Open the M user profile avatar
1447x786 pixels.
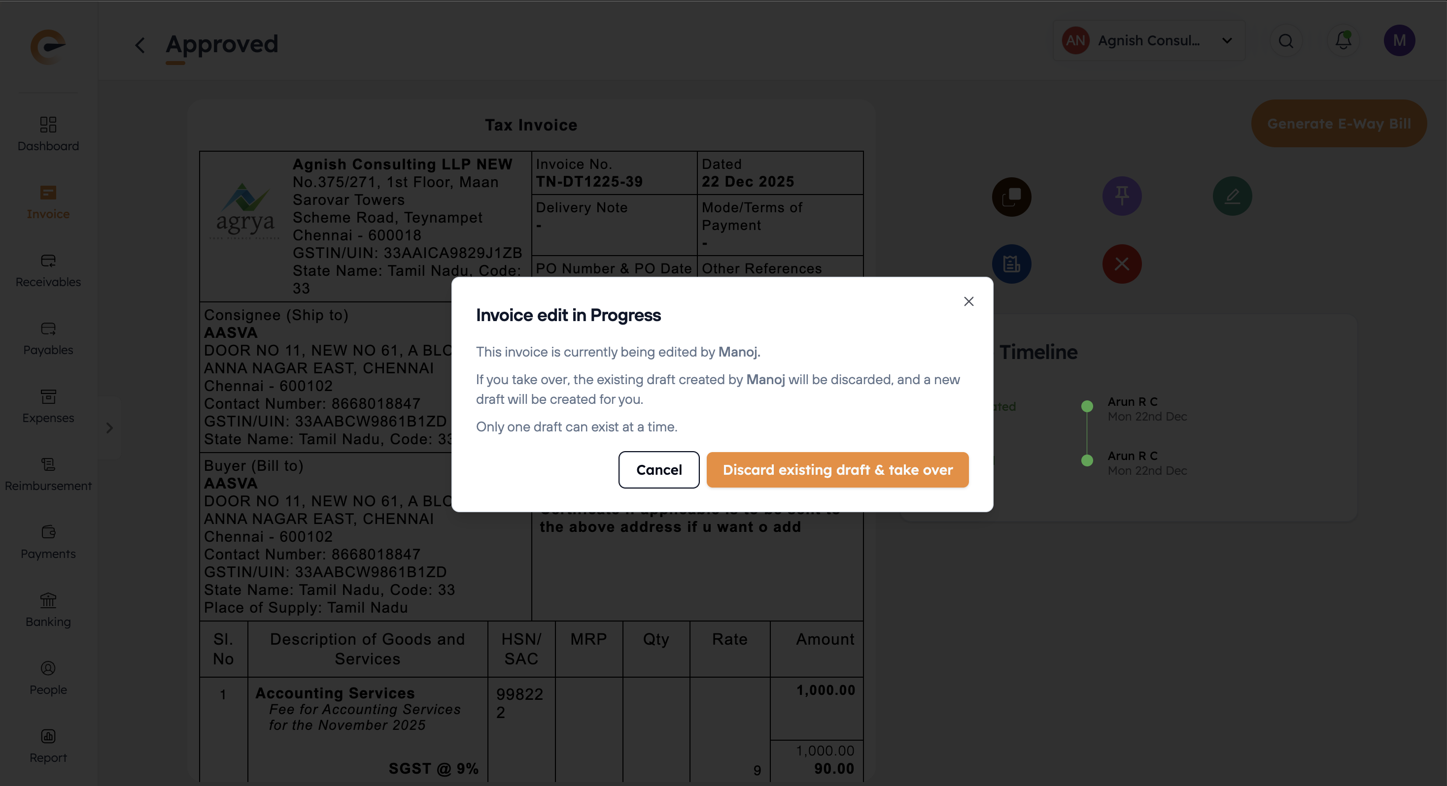click(x=1399, y=40)
